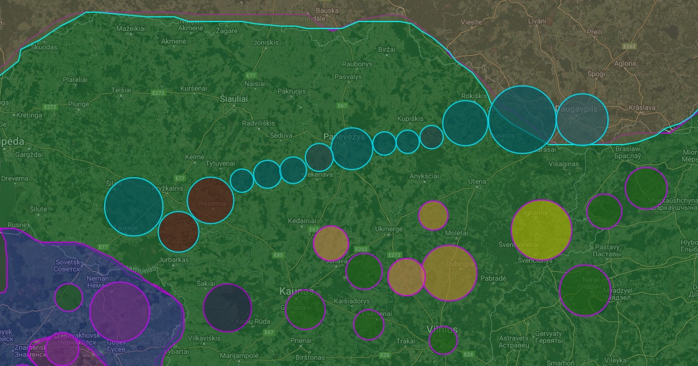Click the Visaginas town label
Viewport: 698px width, 366px height.
click(563, 164)
